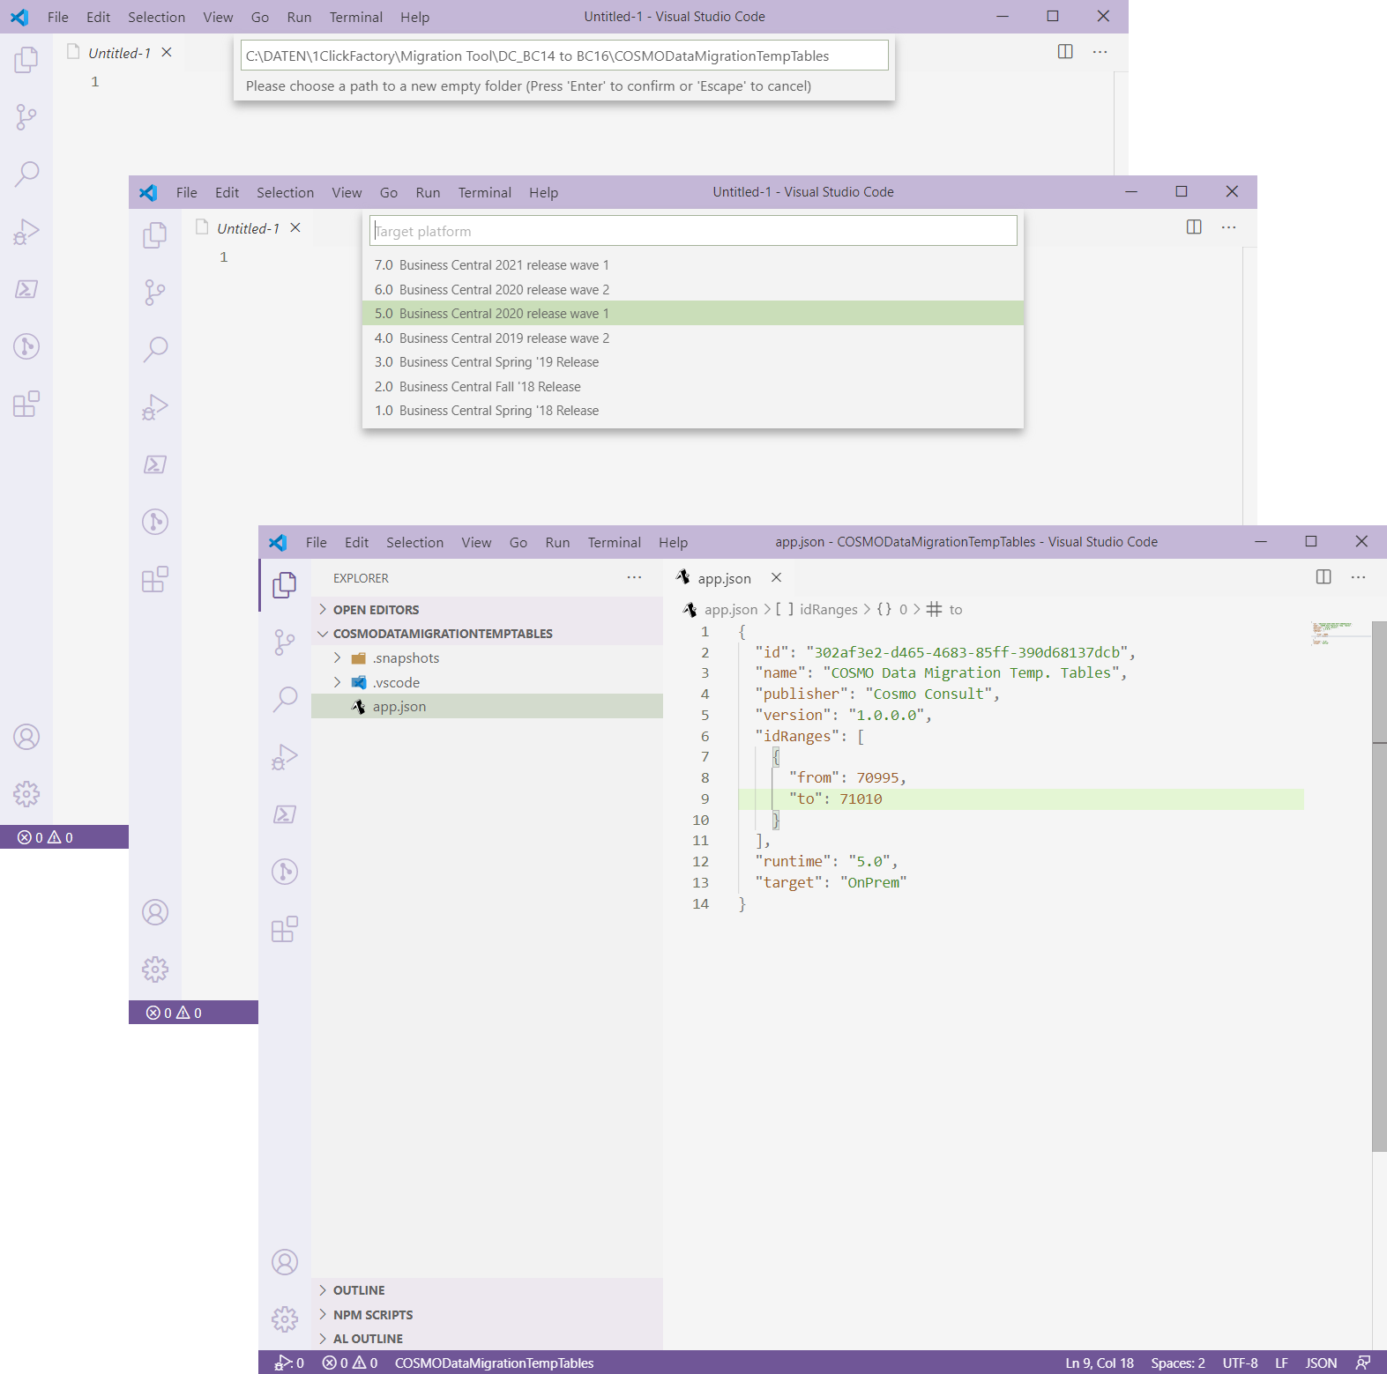
Task: Open Manage gear in the app.json window
Action: [284, 1318]
